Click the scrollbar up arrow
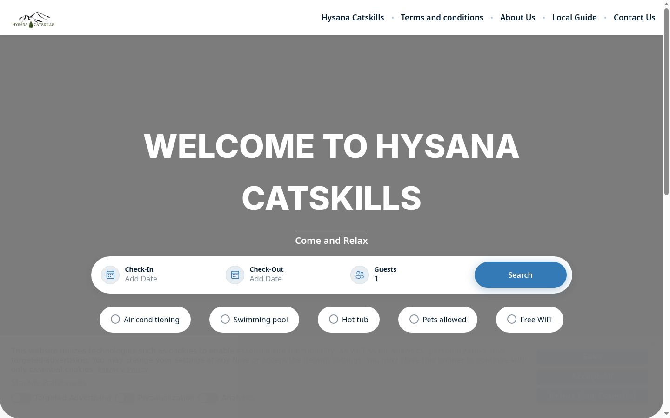This screenshot has height=418, width=670. point(666,4)
